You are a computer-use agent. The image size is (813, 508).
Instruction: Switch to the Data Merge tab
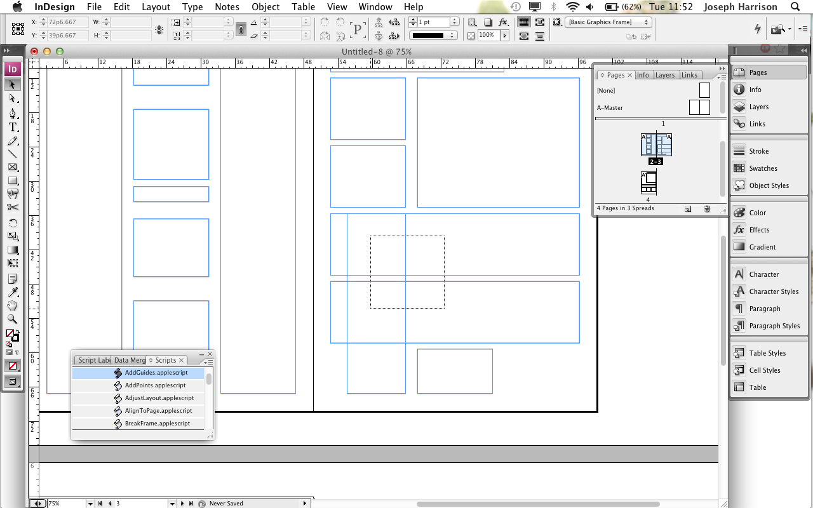130,359
